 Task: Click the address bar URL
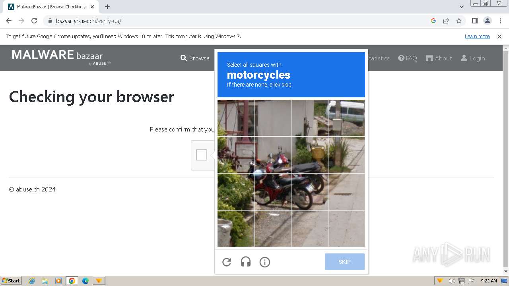[88, 21]
